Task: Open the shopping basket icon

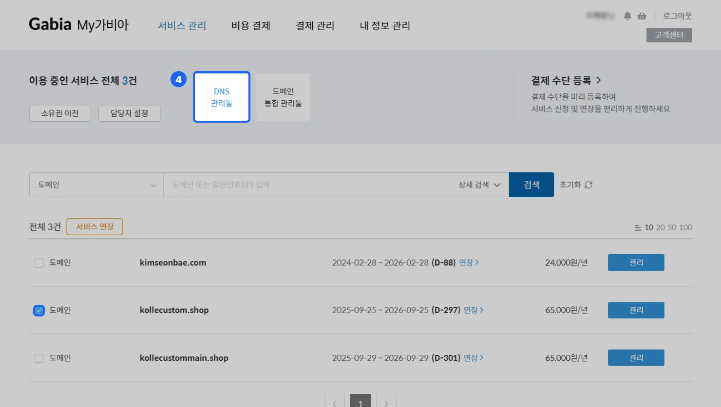Action: pyautogui.click(x=642, y=16)
